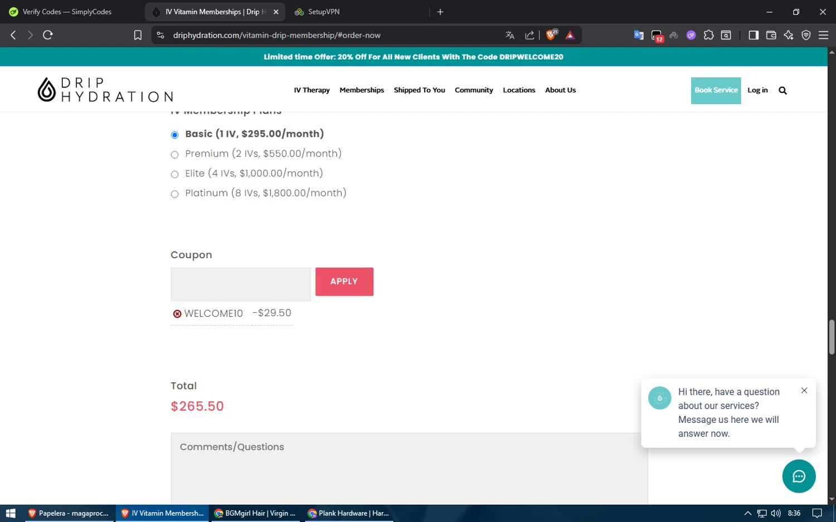The image size is (836, 522).
Task: Open BGMgirl Hair Chrome taskbar window
Action: [x=255, y=513]
